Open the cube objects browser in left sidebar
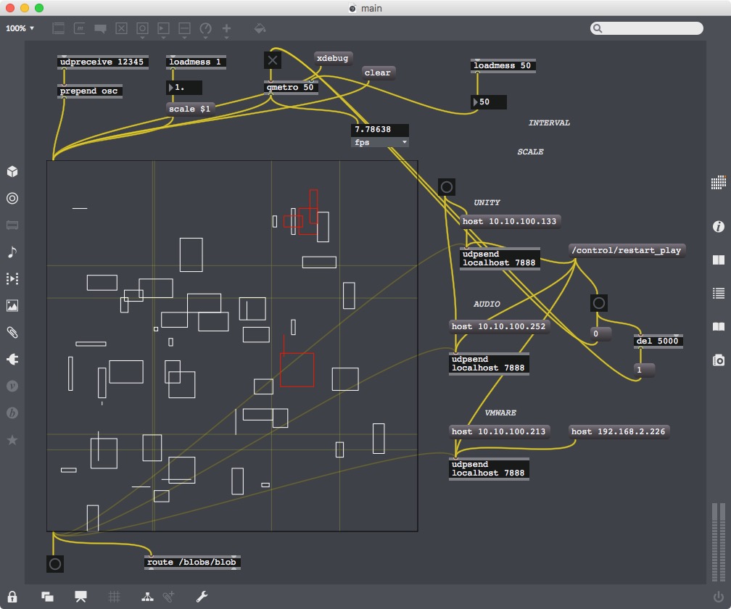731x609 pixels. tap(12, 172)
